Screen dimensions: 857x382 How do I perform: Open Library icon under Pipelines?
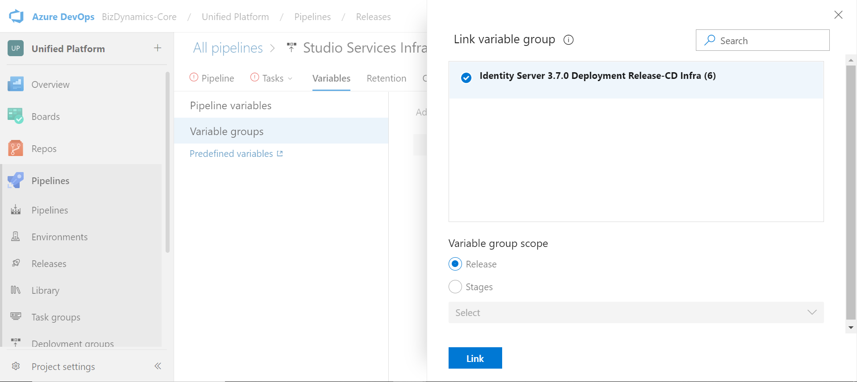tap(16, 290)
